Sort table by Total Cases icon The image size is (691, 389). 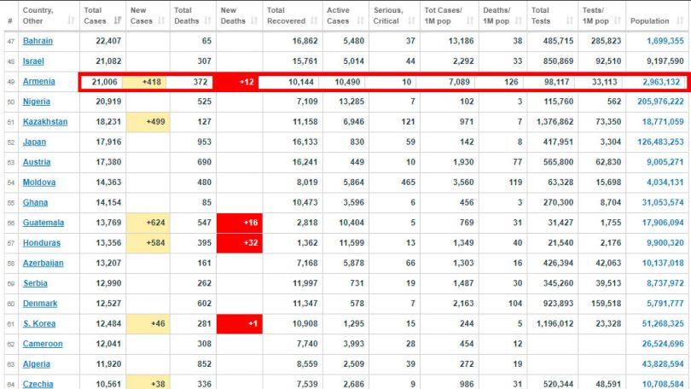point(118,20)
